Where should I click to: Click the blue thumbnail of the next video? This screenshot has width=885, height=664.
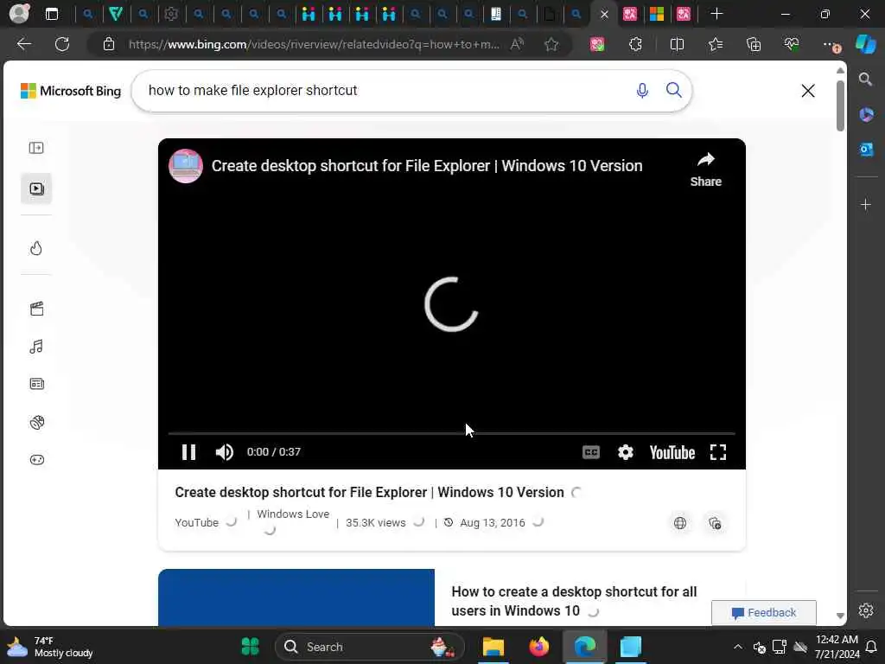click(x=296, y=597)
